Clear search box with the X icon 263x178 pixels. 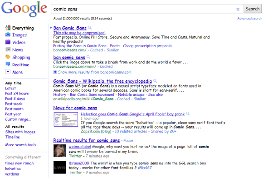(x=238, y=9)
